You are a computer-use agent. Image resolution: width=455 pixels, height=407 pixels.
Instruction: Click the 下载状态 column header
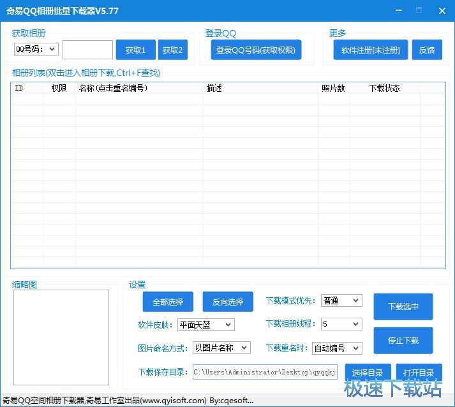(x=384, y=88)
